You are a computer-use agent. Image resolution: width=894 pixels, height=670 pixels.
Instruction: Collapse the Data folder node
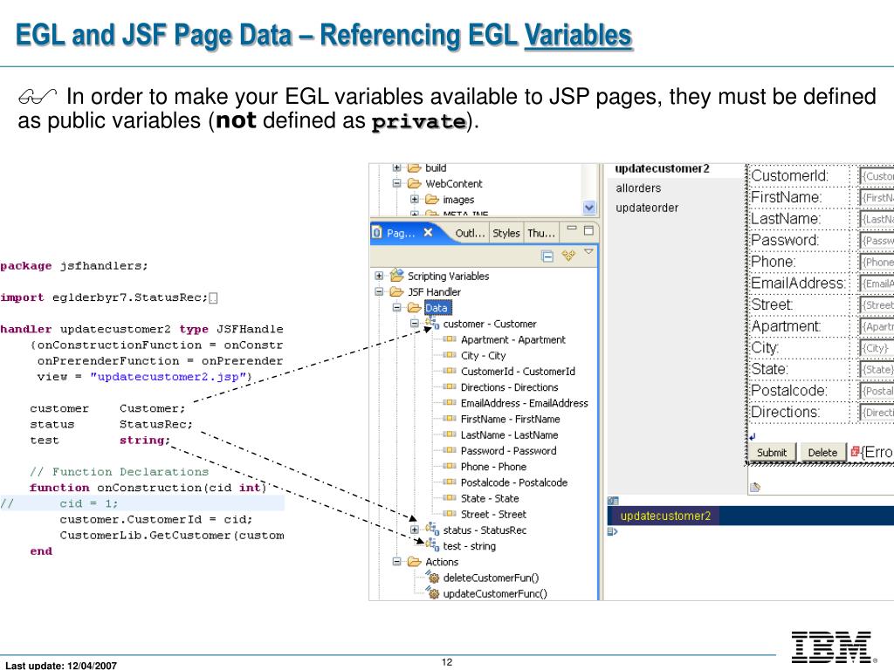pyautogui.click(x=397, y=308)
